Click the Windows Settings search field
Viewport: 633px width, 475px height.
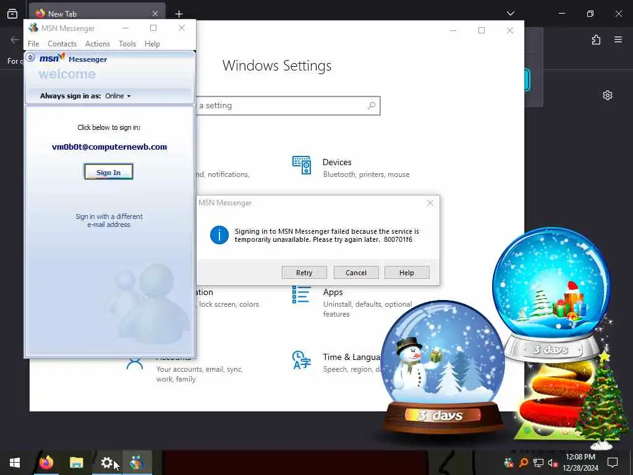(x=287, y=106)
